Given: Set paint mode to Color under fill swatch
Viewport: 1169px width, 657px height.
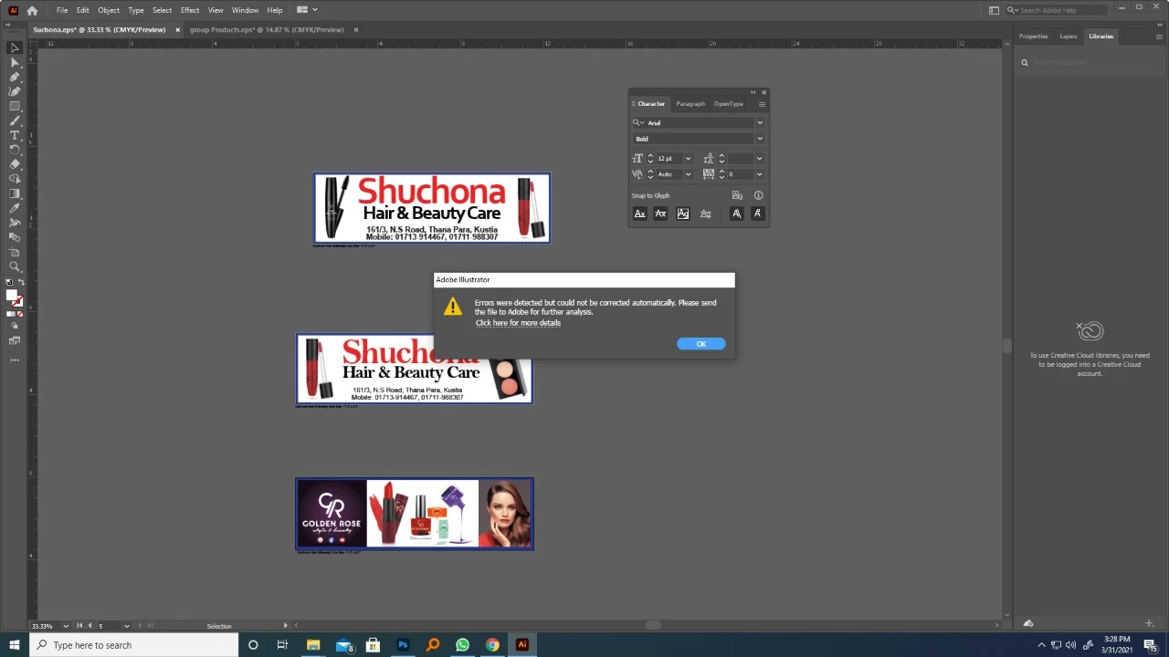Looking at the screenshot, I should click(10, 314).
